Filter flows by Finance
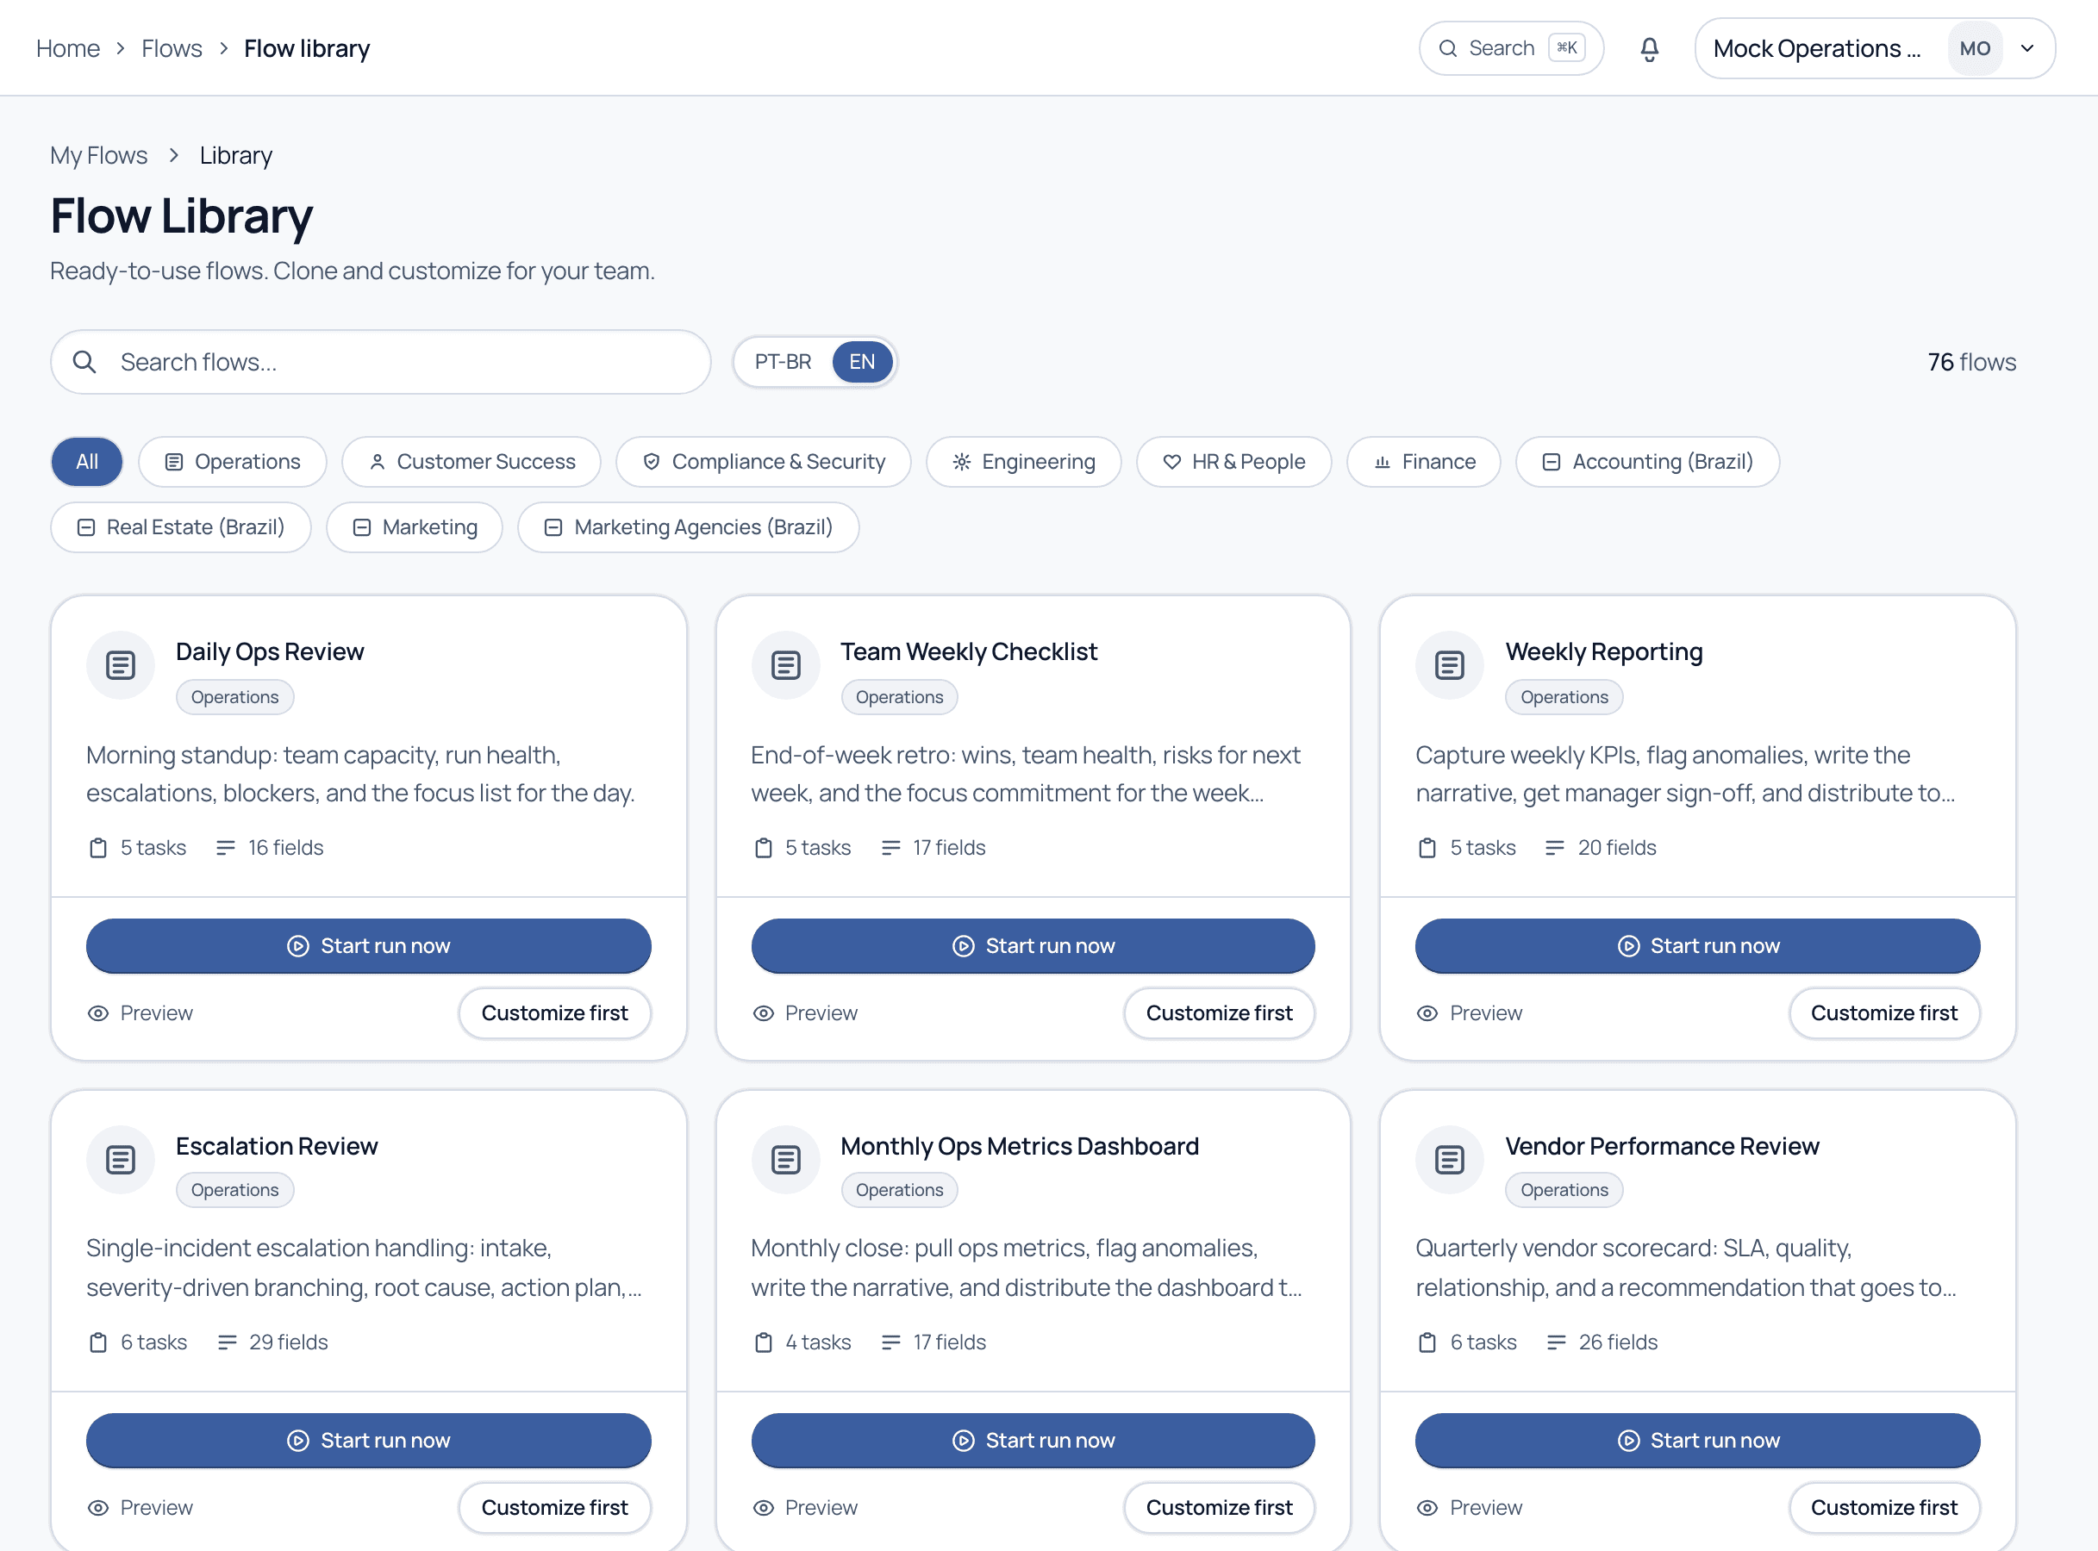 tap(1423, 462)
